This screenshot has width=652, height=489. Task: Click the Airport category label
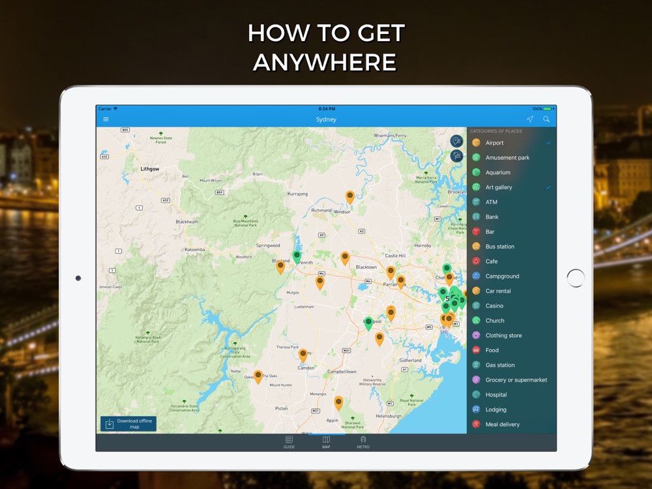coord(494,143)
